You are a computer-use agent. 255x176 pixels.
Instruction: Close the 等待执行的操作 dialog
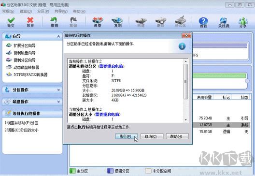click(186, 35)
